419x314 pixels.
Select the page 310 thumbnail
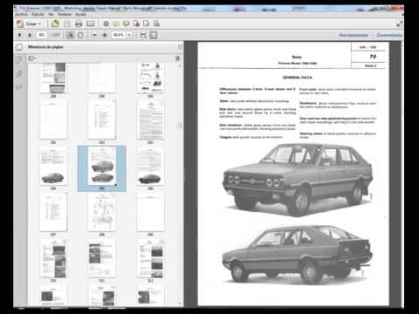click(x=53, y=259)
